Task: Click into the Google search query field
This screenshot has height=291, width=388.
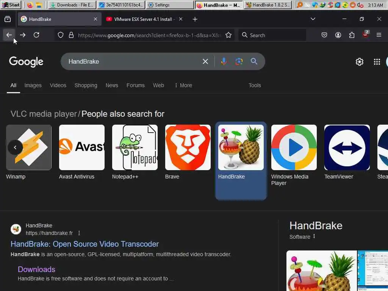Action: pos(134,61)
